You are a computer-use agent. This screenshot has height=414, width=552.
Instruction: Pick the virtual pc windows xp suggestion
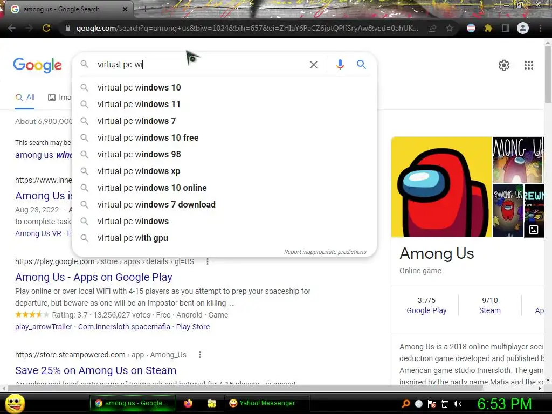click(x=224, y=171)
